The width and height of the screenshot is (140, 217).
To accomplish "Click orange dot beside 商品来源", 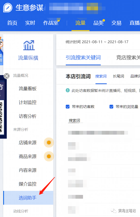I will (49, 156).
